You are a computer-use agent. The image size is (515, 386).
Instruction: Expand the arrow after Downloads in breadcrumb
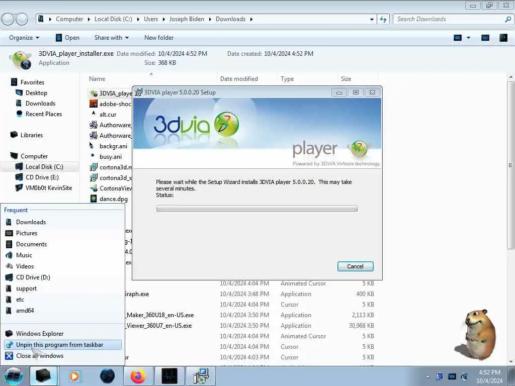[x=251, y=20]
